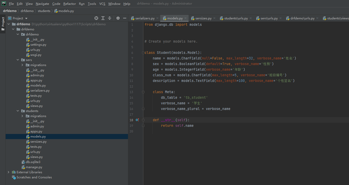This screenshot has width=349, height=185.
Task: Expand the migrations folder under students
Action: tap(22, 116)
